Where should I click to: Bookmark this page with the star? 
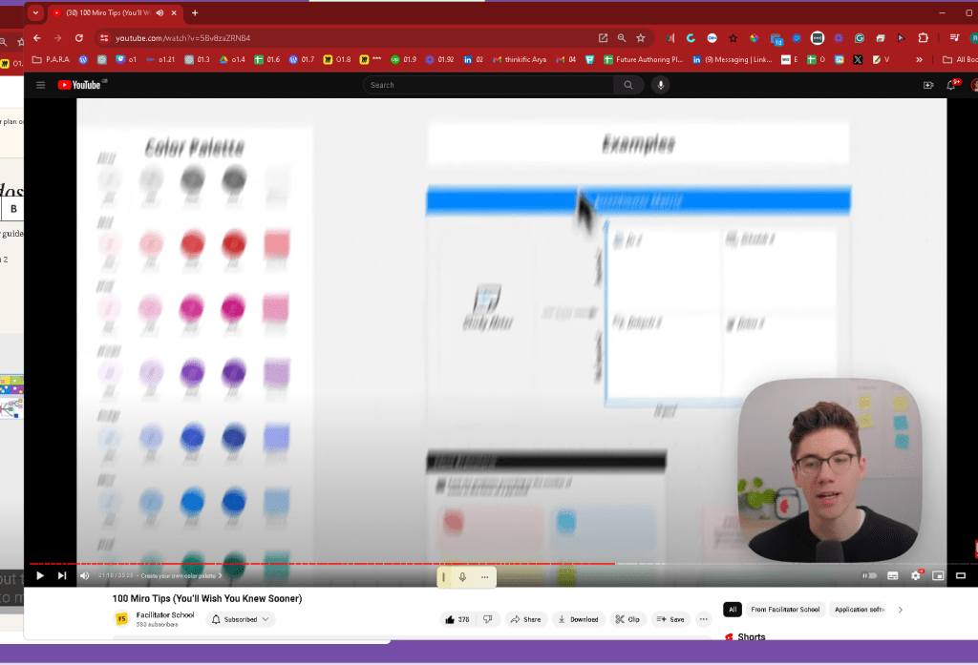[641, 38]
